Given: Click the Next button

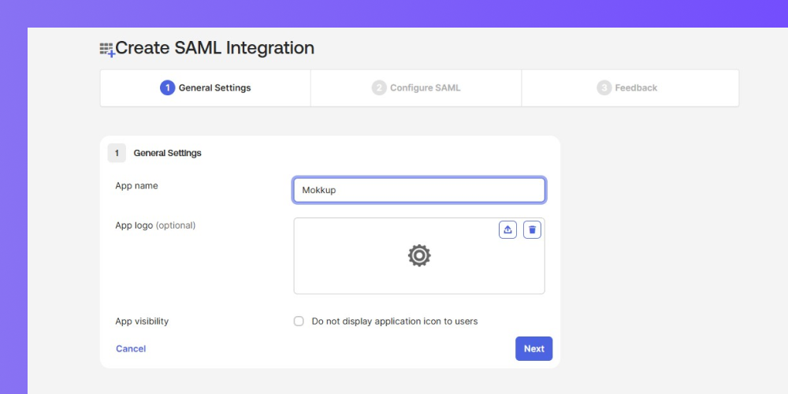Looking at the screenshot, I should coord(533,349).
